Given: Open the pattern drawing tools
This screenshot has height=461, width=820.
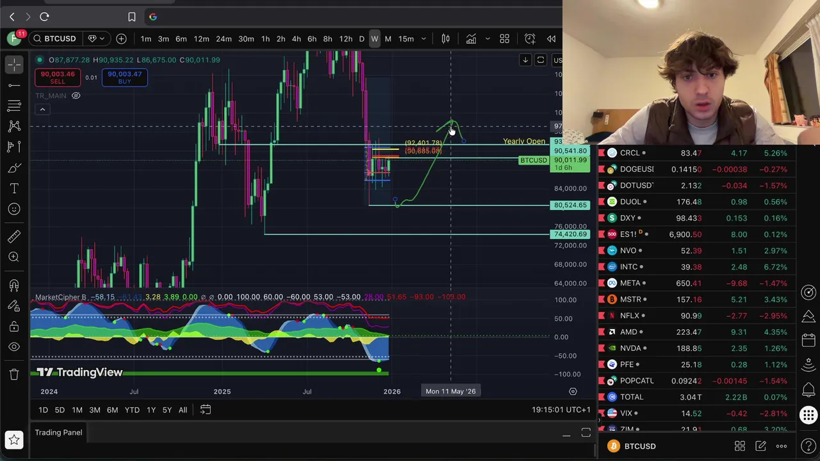Looking at the screenshot, I should (14, 126).
